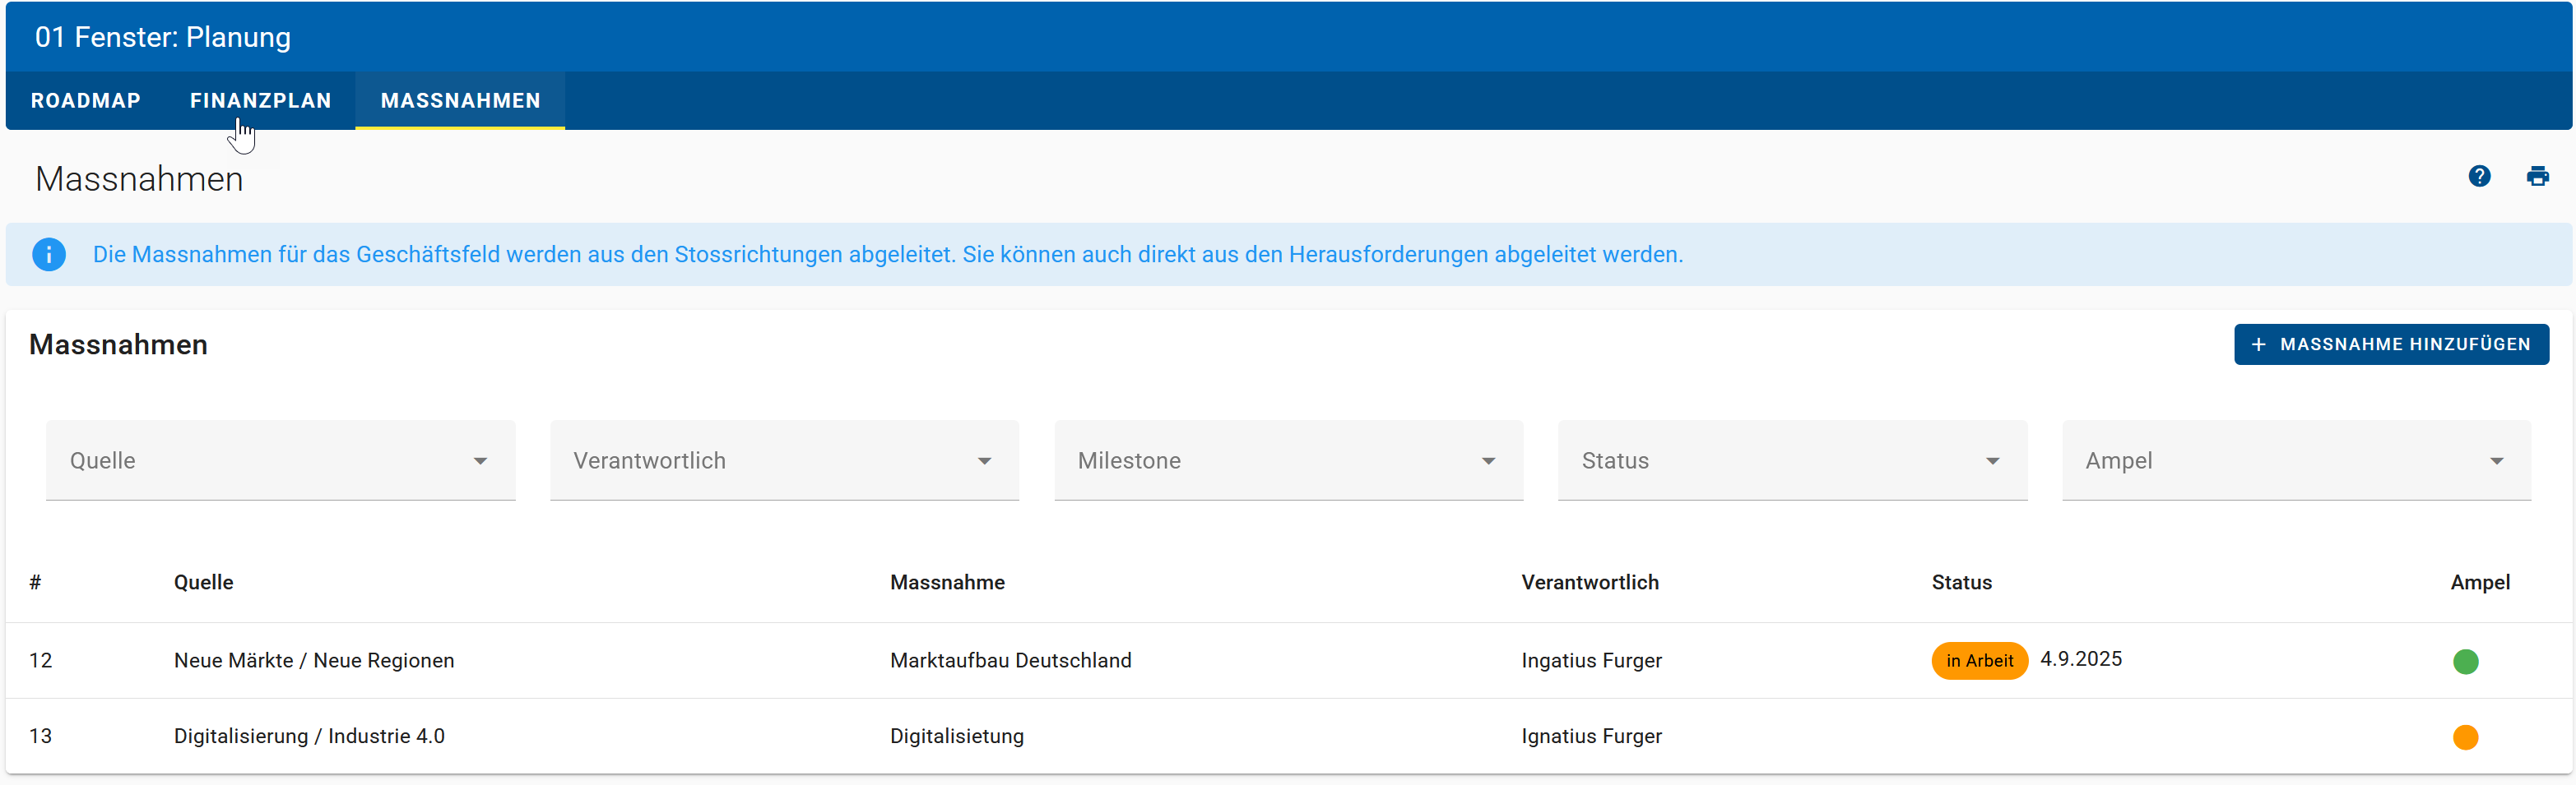Click row number 13
Screen dimensions: 2576x785
tap(40, 736)
